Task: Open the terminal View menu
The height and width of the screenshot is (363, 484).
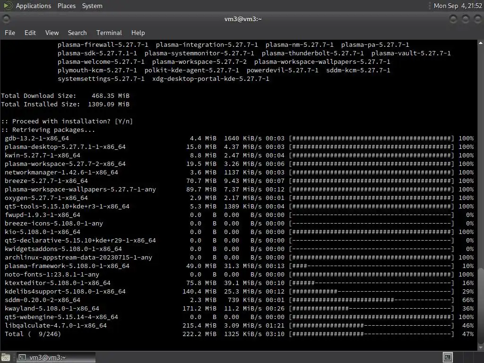Action: pos(52,33)
